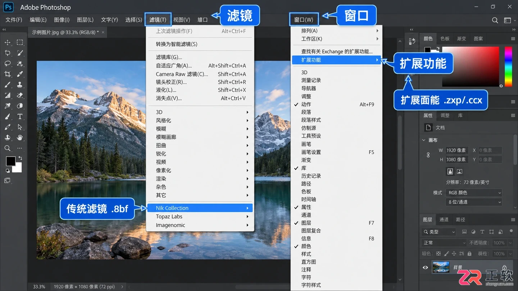Open the workspace switcher icon

[x=507, y=20]
